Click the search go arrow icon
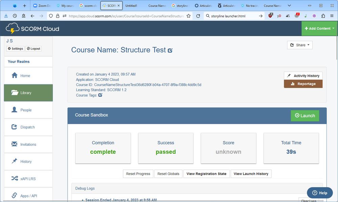 [261, 16]
